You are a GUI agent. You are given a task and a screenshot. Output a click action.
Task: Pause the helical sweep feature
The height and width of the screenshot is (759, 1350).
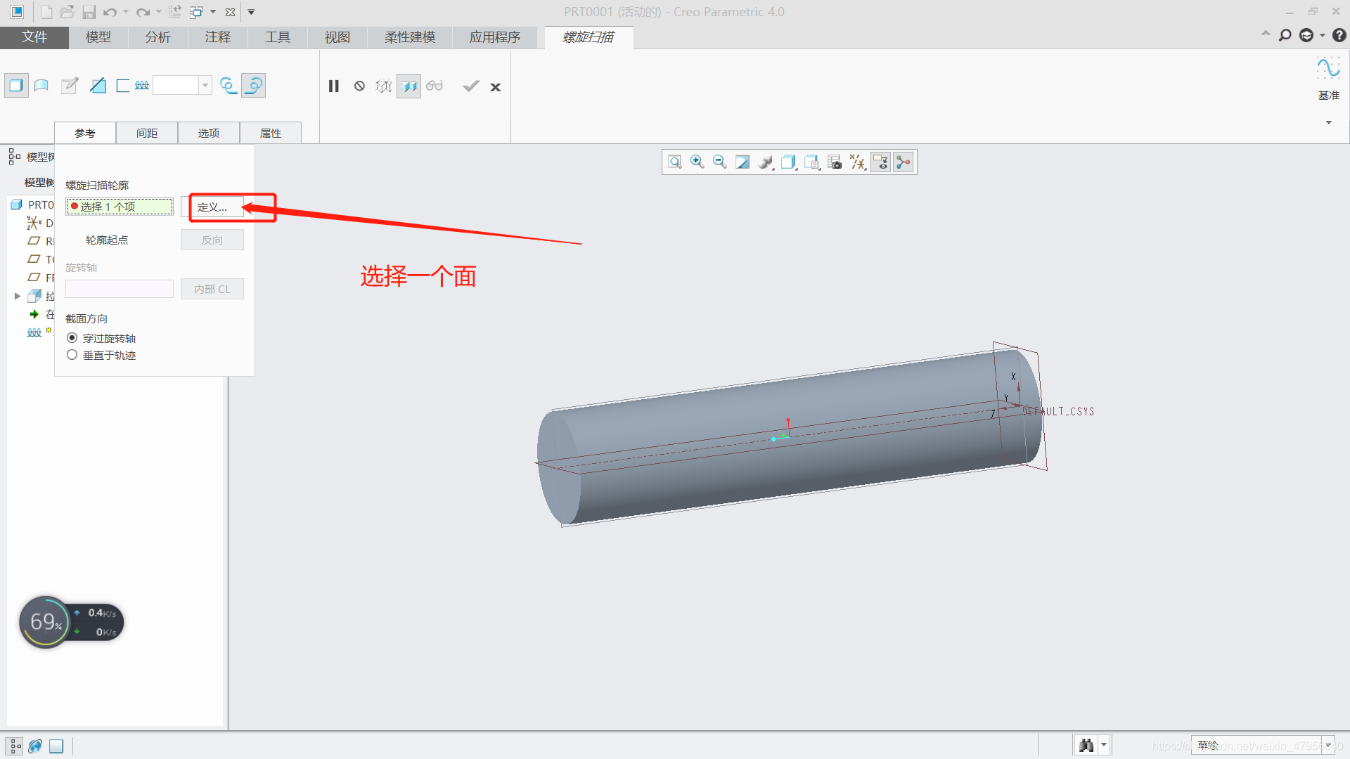tap(334, 86)
